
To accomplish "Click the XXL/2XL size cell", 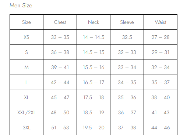I will pyautogui.click(x=27, y=112).
